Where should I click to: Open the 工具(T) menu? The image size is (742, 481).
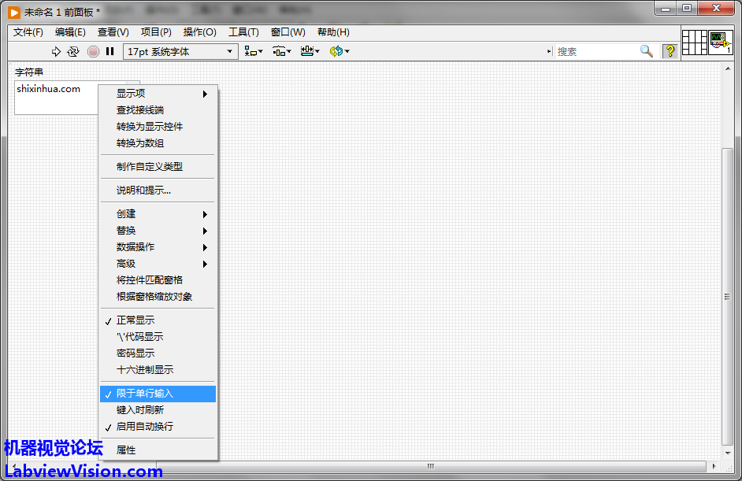pyautogui.click(x=243, y=32)
